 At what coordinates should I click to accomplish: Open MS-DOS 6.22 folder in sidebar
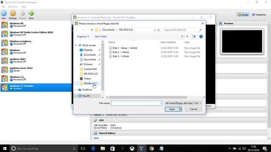tap(91, 74)
